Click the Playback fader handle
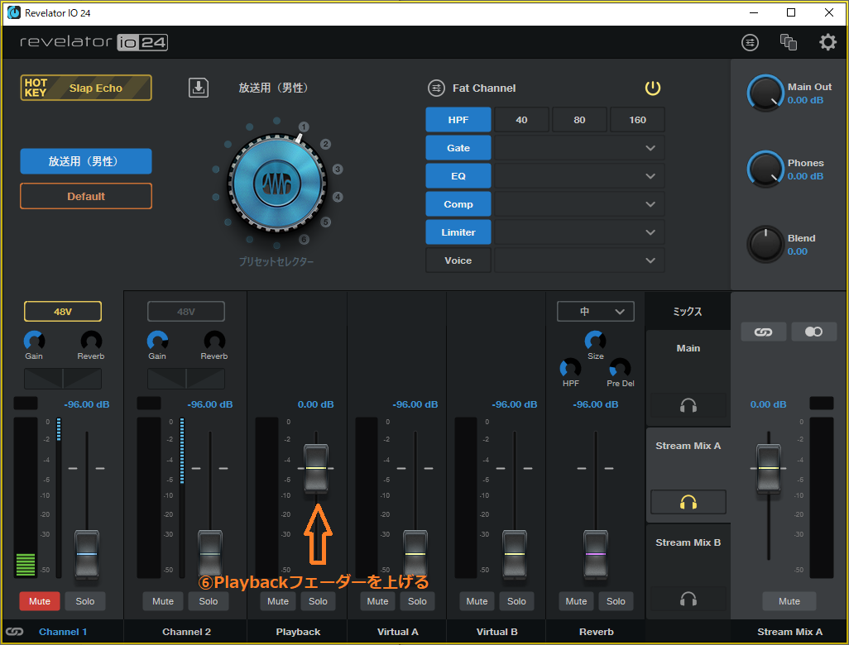This screenshot has width=849, height=645. (x=315, y=468)
